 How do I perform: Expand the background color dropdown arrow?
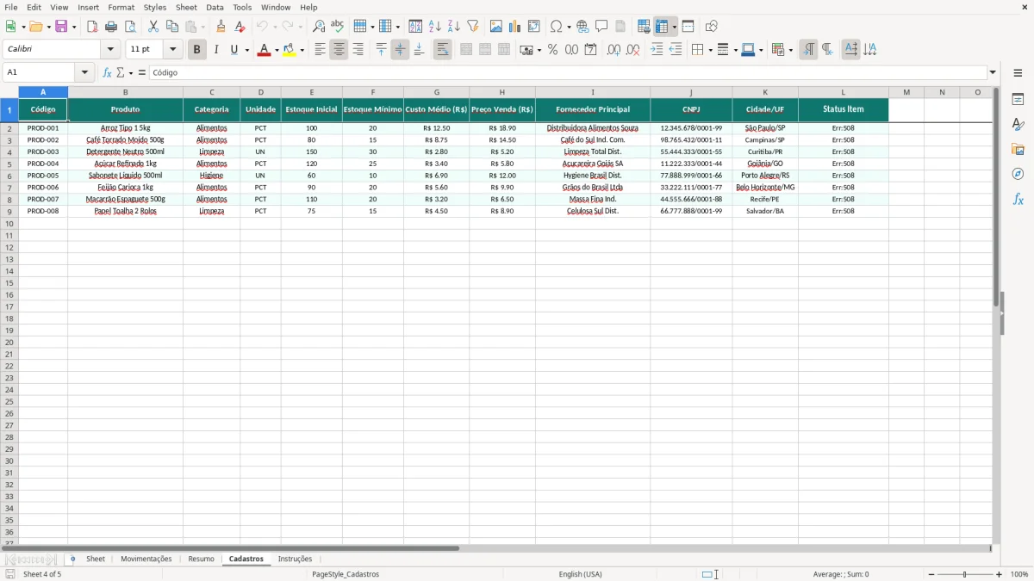pos(302,50)
